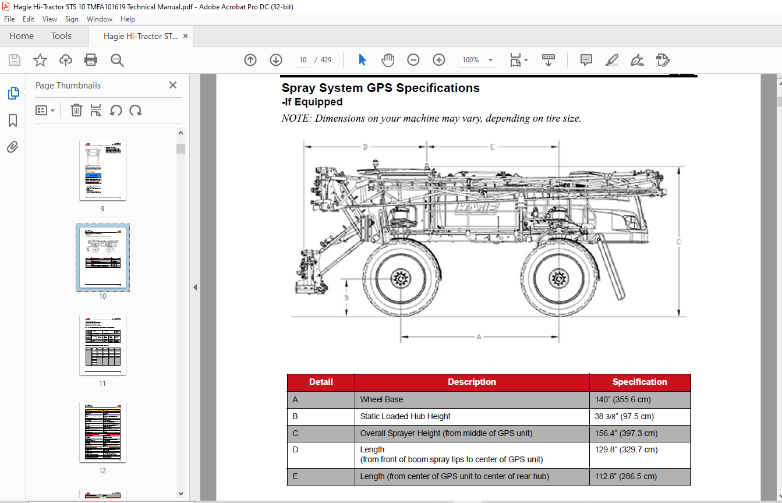Open the Page Thumbnails panel icon

click(13, 93)
